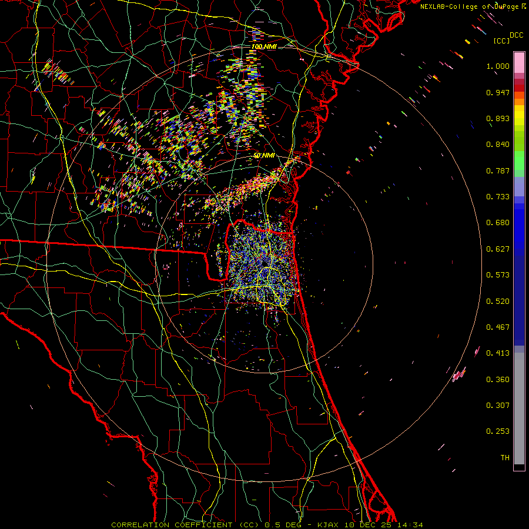Click the 50 NMI range ring label
This screenshot has height=529, width=529.
[x=264, y=156]
